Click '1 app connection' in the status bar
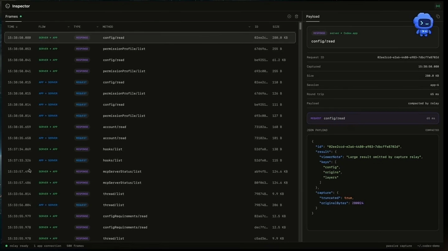 [47, 246]
